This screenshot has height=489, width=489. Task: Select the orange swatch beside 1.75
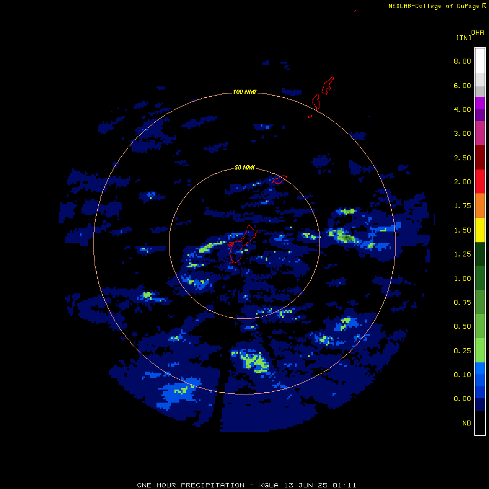point(480,206)
